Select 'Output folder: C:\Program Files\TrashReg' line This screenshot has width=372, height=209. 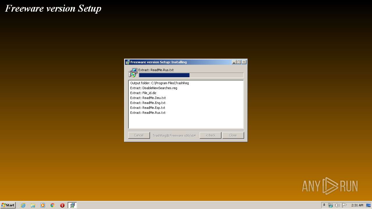click(160, 83)
